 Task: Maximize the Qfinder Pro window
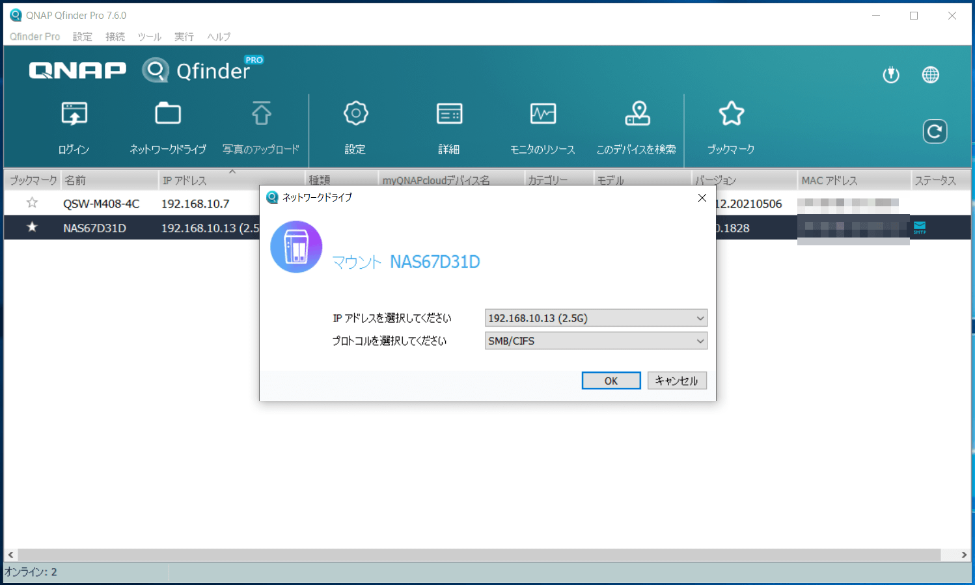pyautogui.click(x=914, y=16)
